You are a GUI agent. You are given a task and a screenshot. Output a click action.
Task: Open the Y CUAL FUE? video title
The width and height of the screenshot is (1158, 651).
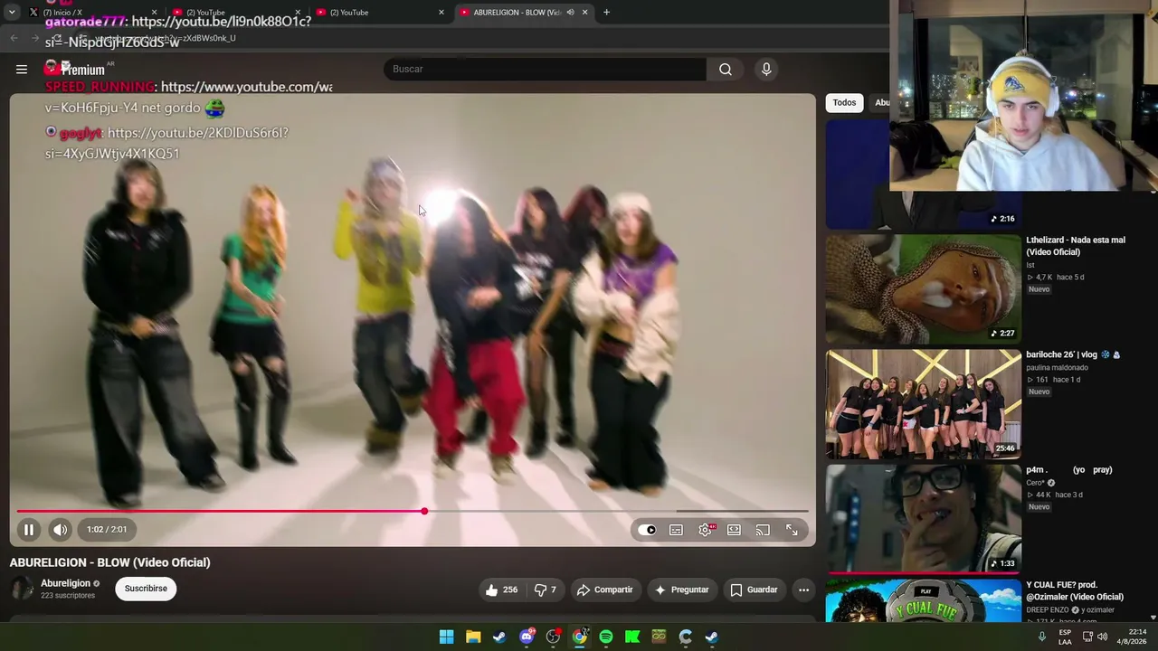click(x=1075, y=591)
